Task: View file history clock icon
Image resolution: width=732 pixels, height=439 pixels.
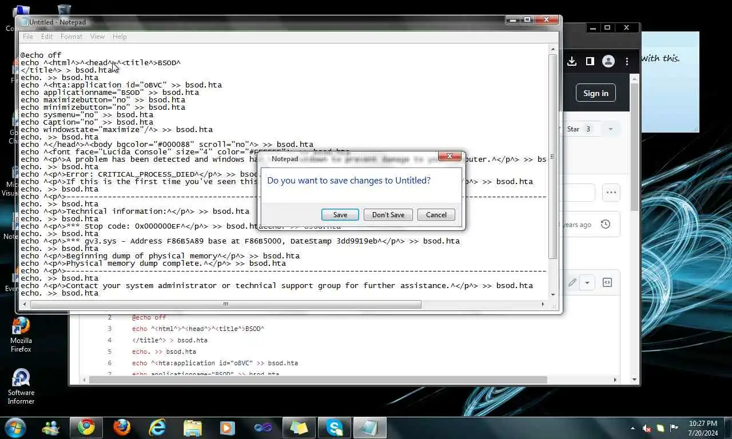Action: 606,225
